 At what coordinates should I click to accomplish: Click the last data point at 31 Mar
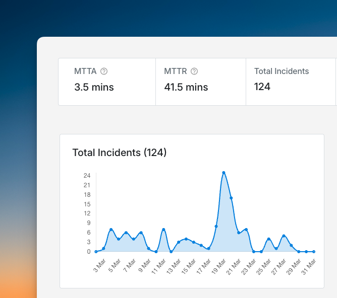[314, 252]
